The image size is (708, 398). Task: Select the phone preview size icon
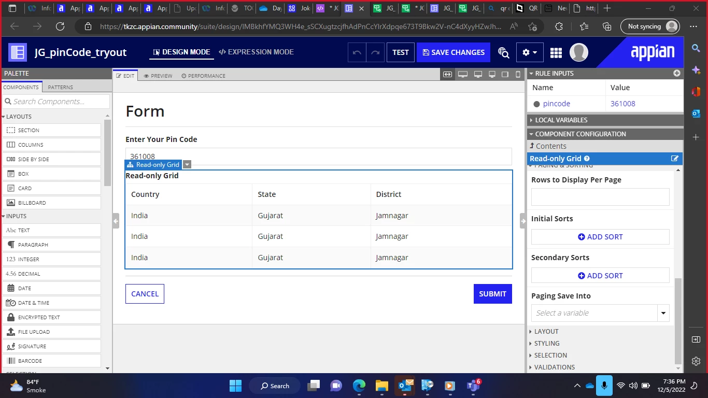[x=518, y=75]
